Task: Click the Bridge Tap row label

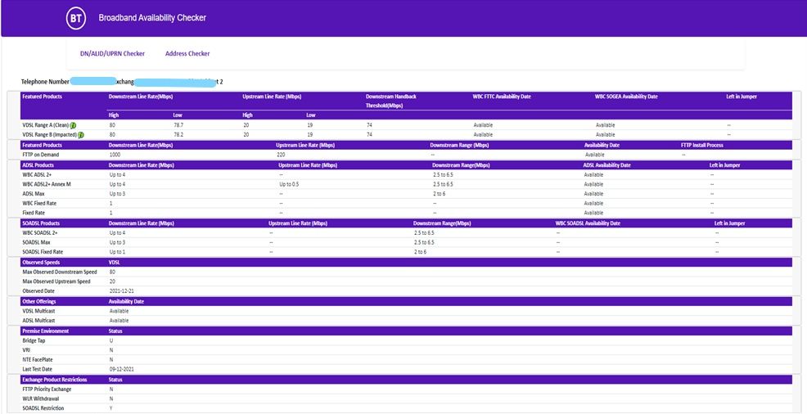Action: (34, 340)
